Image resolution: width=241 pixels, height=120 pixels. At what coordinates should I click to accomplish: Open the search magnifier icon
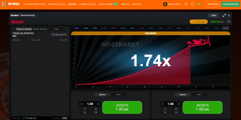pos(186,4)
